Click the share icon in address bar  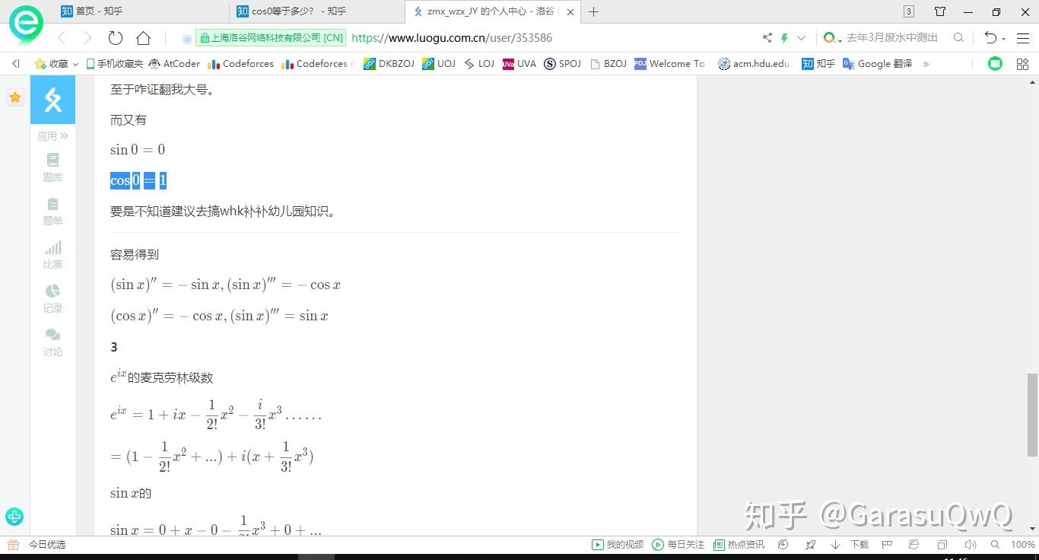pyautogui.click(x=767, y=37)
